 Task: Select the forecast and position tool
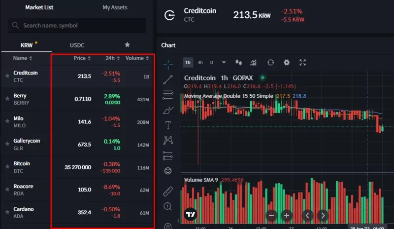(x=167, y=155)
